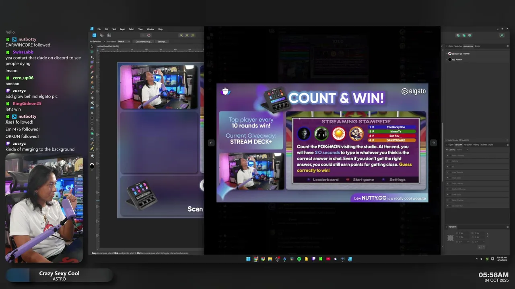Viewport: 515px width, 289px height.
Task: Click the Document Setup... button
Action: 144,41
